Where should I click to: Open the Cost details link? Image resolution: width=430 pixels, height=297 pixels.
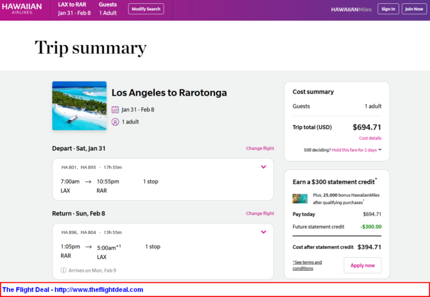point(370,138)
